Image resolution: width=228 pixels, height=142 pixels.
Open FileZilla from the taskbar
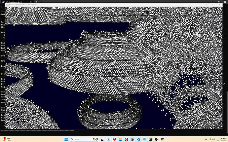pyautogui.click(x=127, y=139)
